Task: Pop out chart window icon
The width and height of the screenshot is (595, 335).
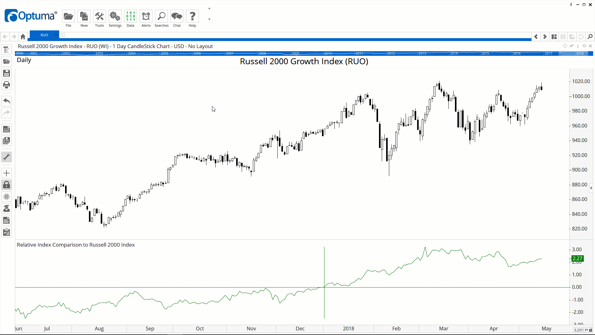Action: click(584, 46)
